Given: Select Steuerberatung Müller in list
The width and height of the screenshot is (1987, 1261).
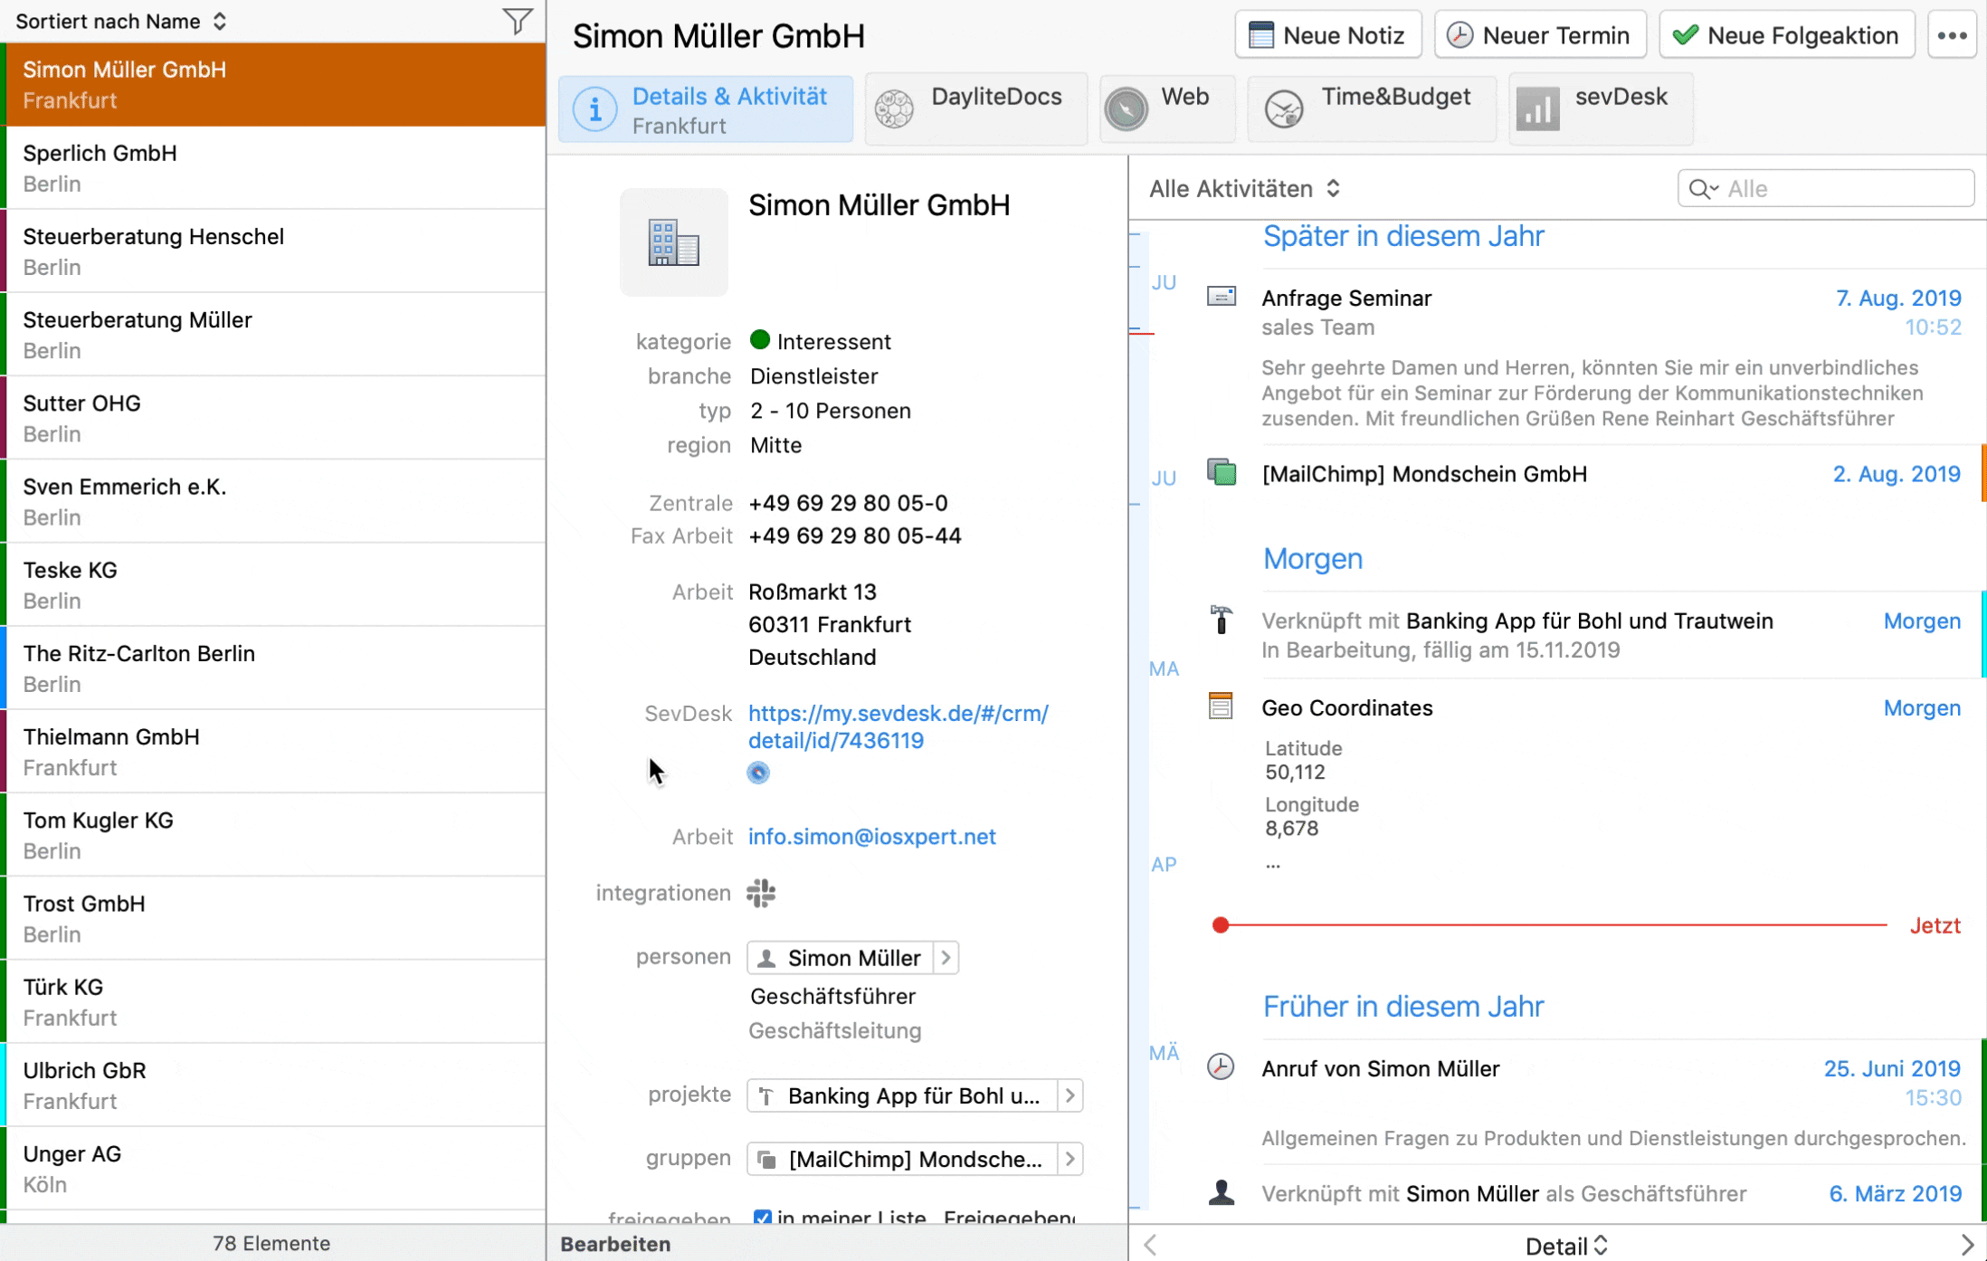Looking at the screenshot, I should (273, 334).
